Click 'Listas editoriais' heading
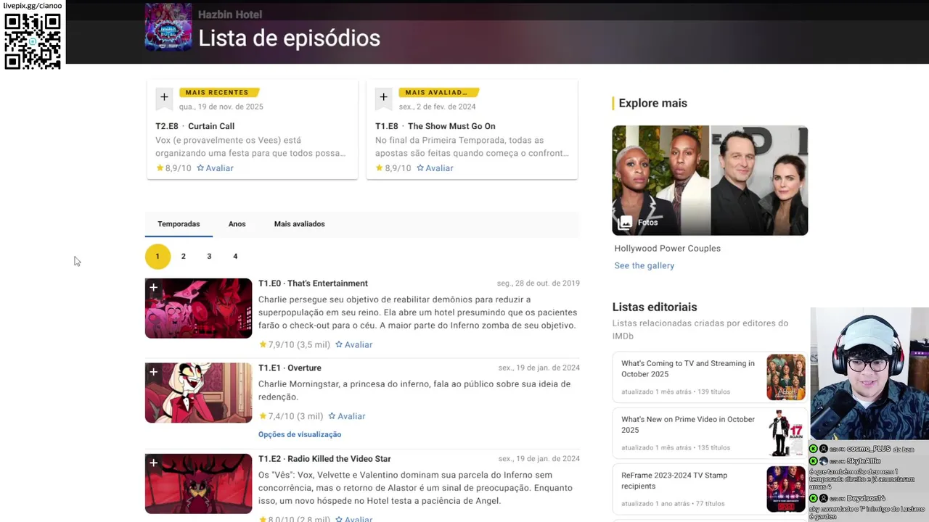This screenshot has width=929, height=522. (x=655, y=307)
